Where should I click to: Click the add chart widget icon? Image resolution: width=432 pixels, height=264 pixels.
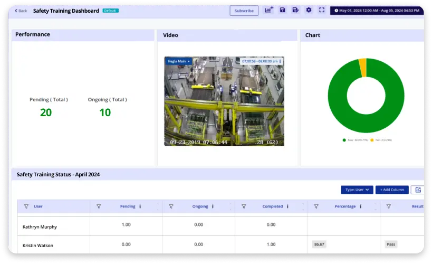[268, 10]
